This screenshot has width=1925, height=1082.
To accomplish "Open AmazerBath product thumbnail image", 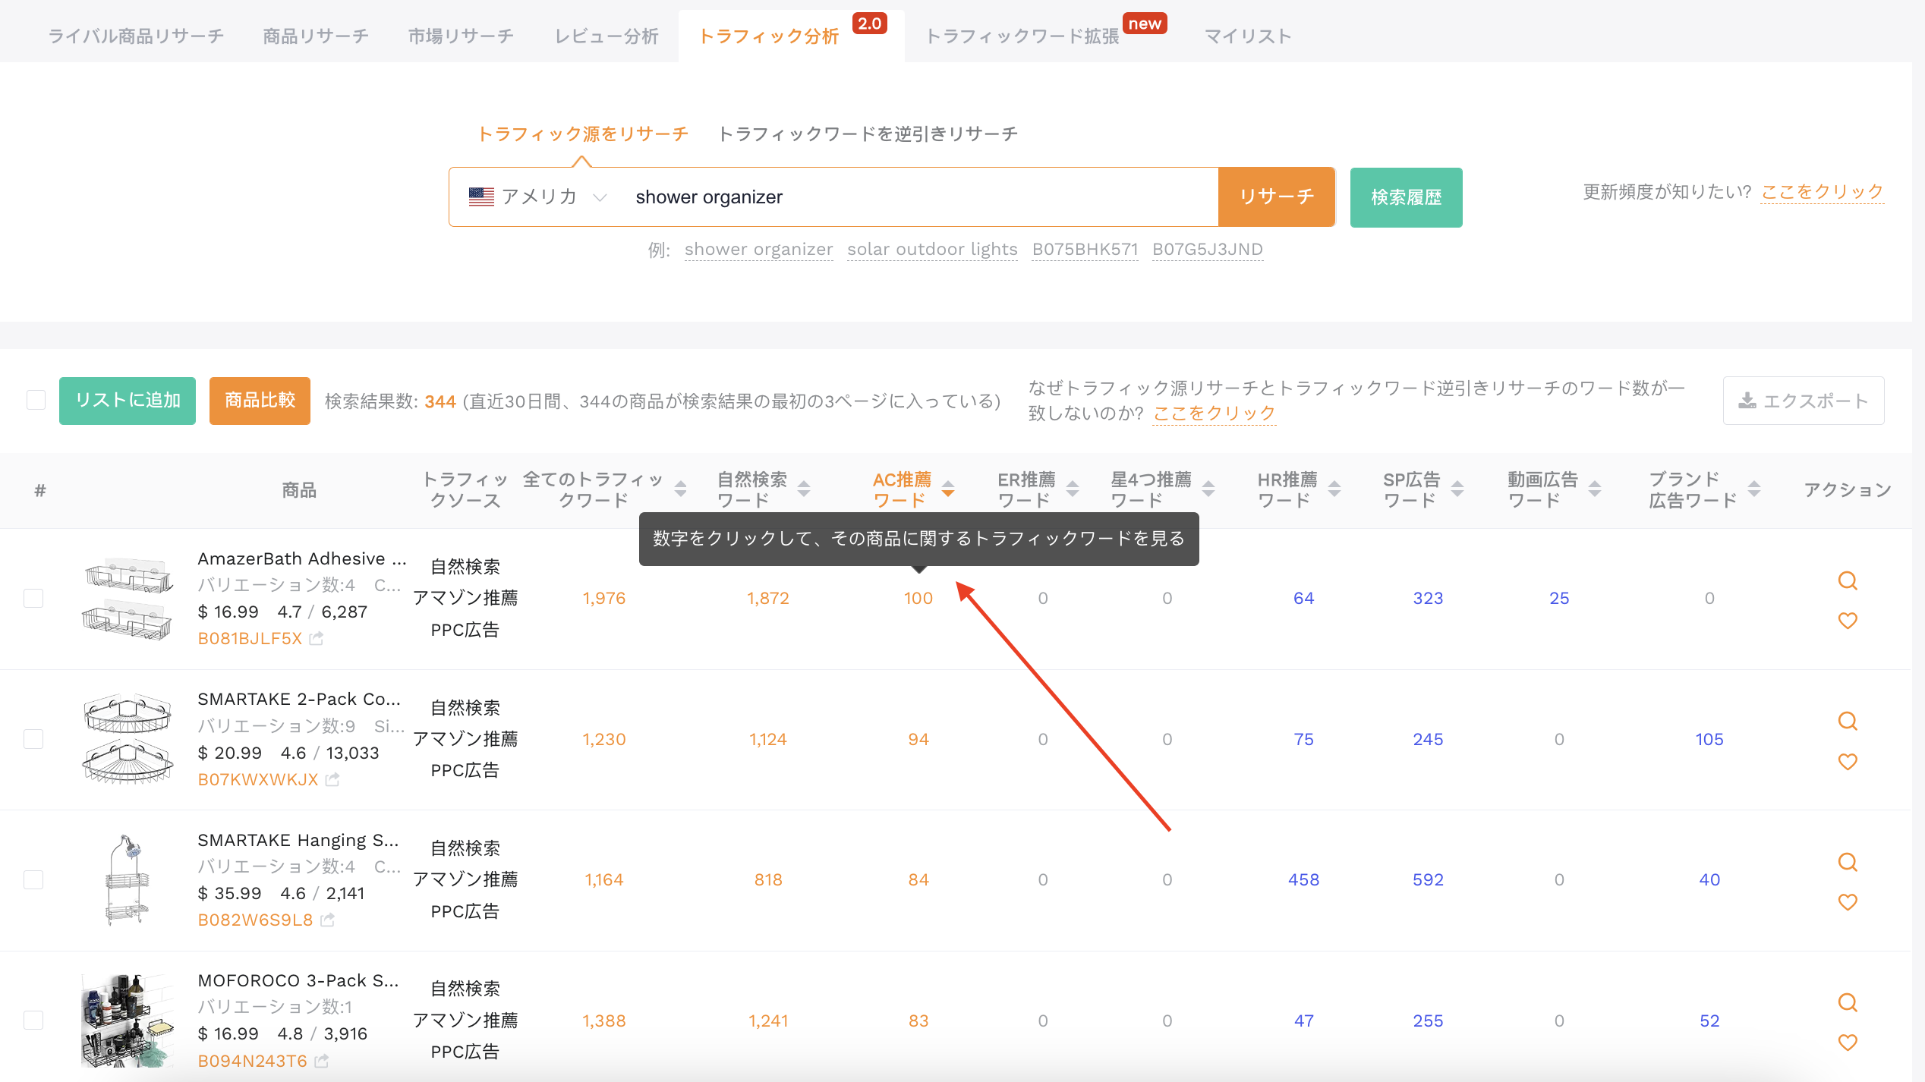I will coord(128,599).
